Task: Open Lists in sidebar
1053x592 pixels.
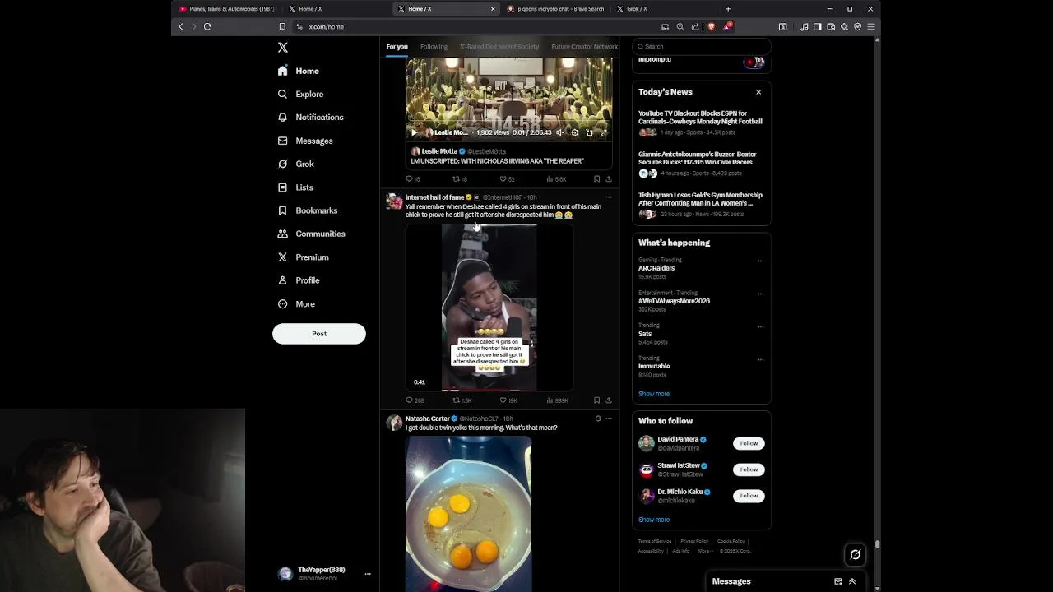Action: [295, 187]
